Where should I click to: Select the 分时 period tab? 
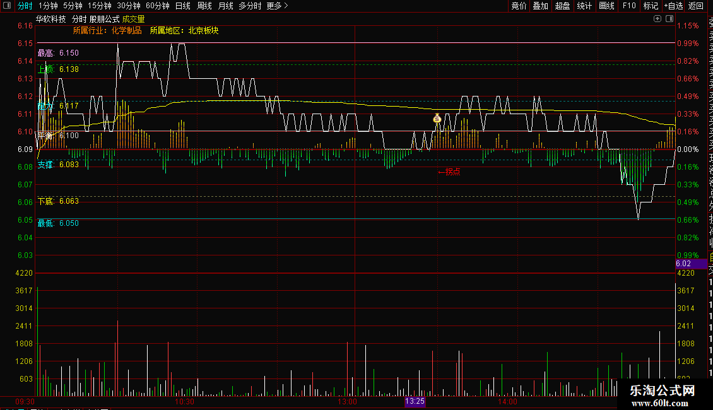point(25,6)
